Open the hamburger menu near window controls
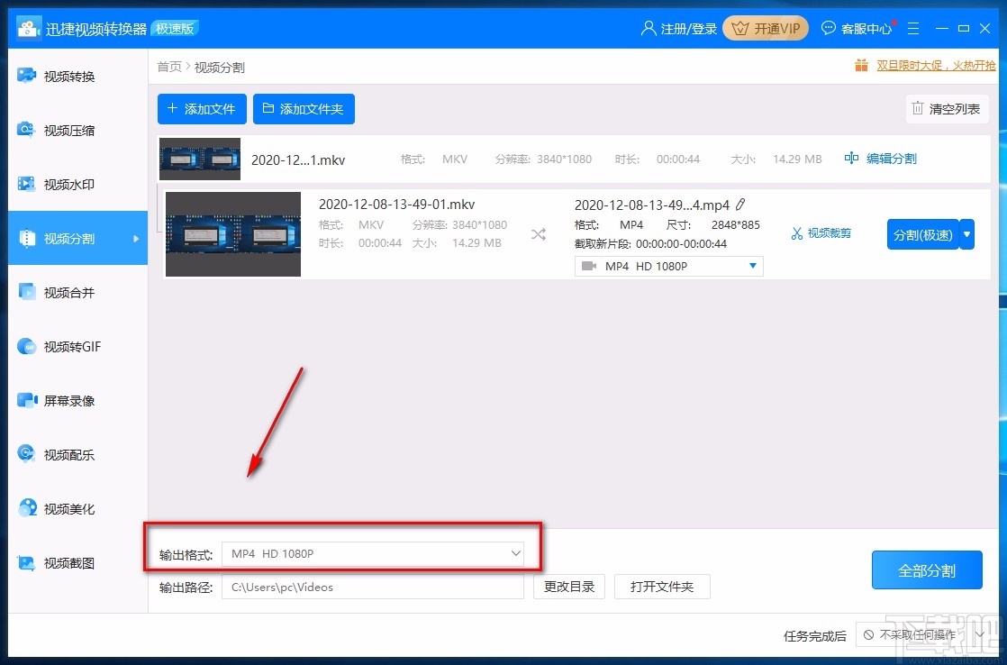Screen dimensions: 1007x665 coord(913,28)
